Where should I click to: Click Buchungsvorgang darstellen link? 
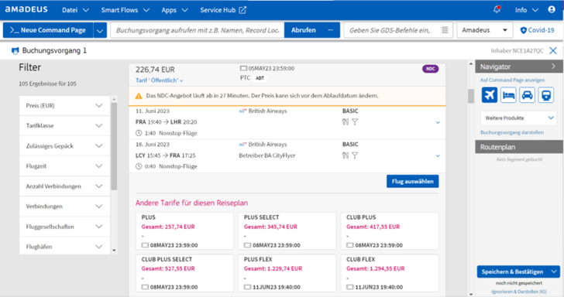(x=512, y=132)
